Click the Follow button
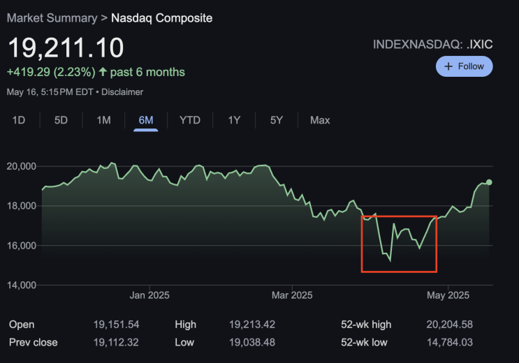Image resolution: width=519 pixels, height=363 pixels. coord(465,66)
